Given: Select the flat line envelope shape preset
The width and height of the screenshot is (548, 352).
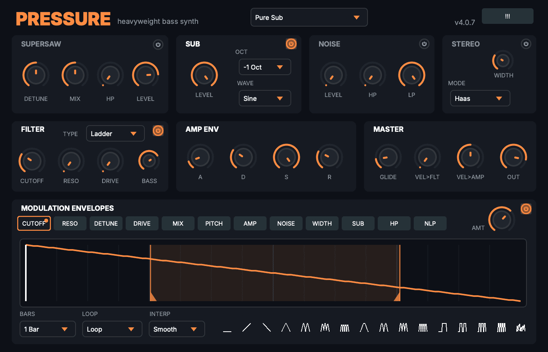Looking at the screenshot, I should [x=227, y=328].
